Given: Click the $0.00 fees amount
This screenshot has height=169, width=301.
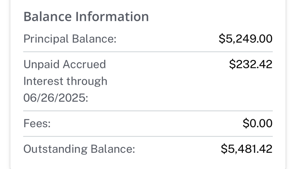Looking at the screenshot, I should (258, 124).
